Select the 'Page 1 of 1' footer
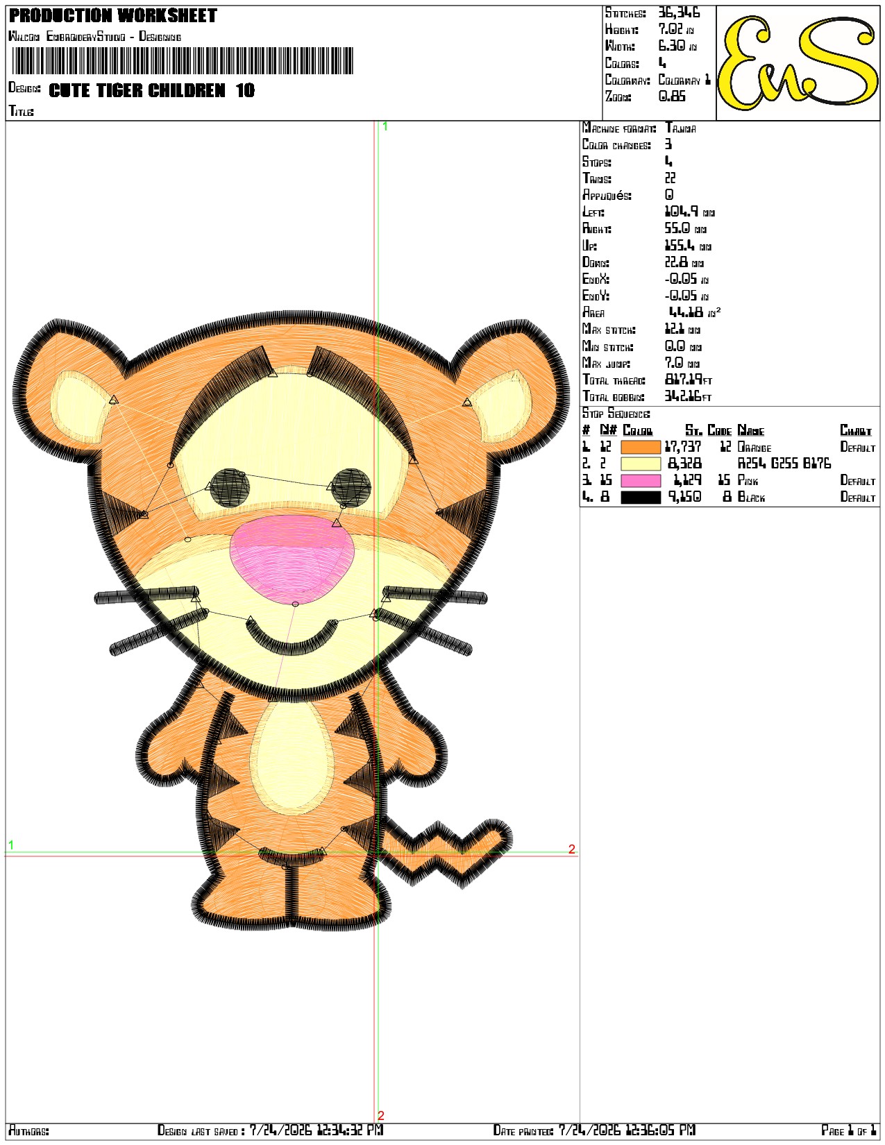 tap(850, 1130)
